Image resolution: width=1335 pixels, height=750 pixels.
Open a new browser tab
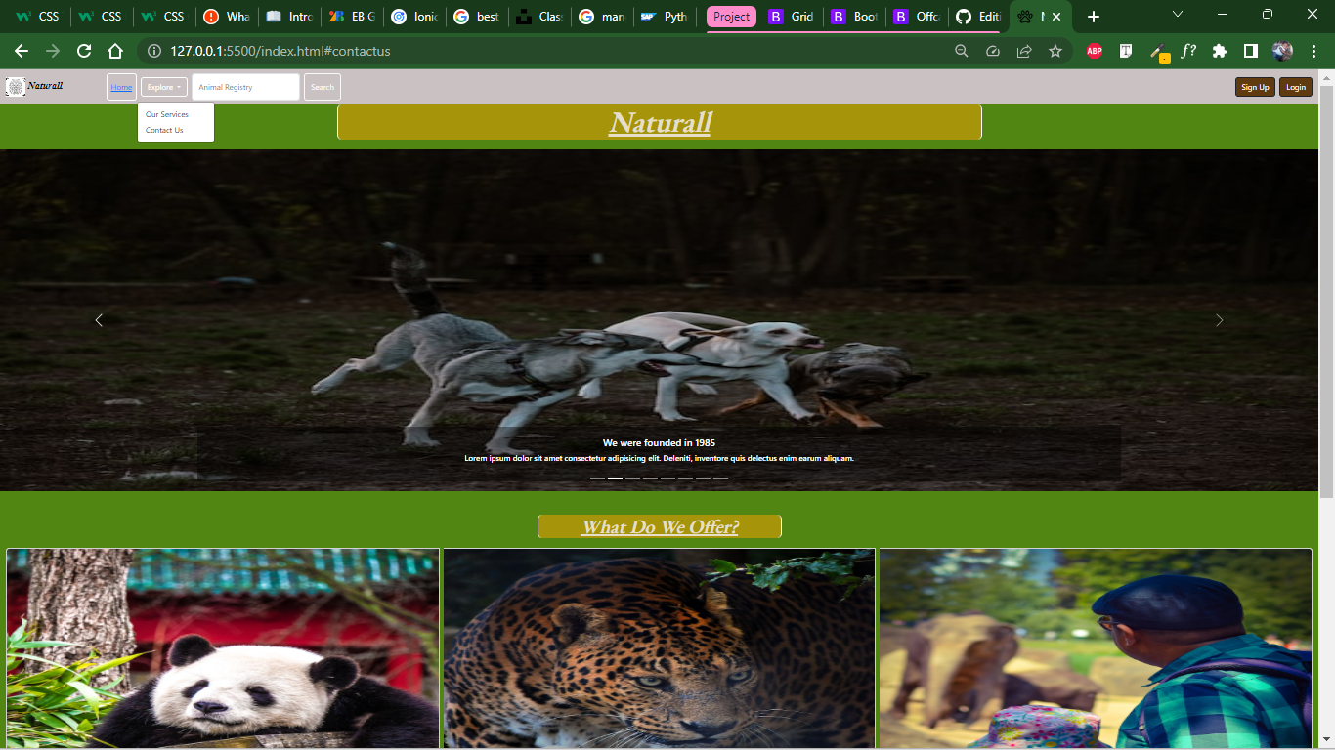pyautogui.click(x=1094, y=17)
